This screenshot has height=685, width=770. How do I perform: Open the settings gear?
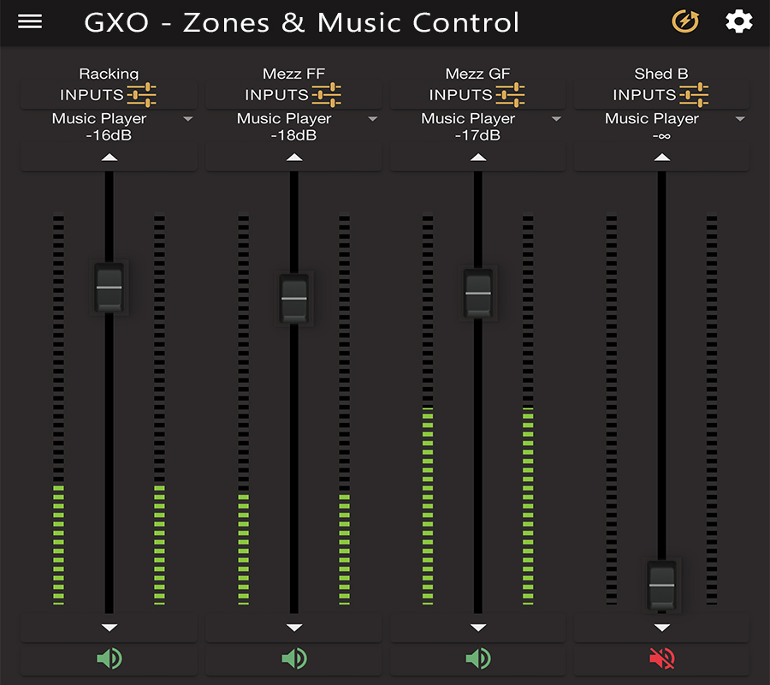[739, 21]
